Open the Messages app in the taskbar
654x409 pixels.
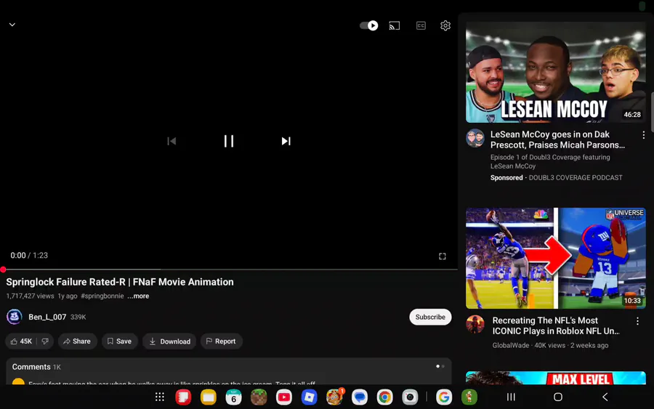pos(360,397)
